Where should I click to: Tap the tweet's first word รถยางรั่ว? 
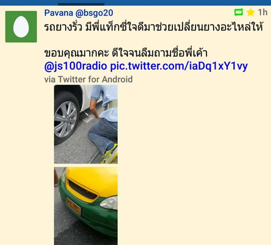(x=63, y=27)
